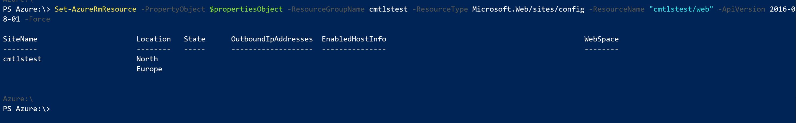Click the -ResourceName parameter
The image size is (796, 123).
click(x=616, y=9)
